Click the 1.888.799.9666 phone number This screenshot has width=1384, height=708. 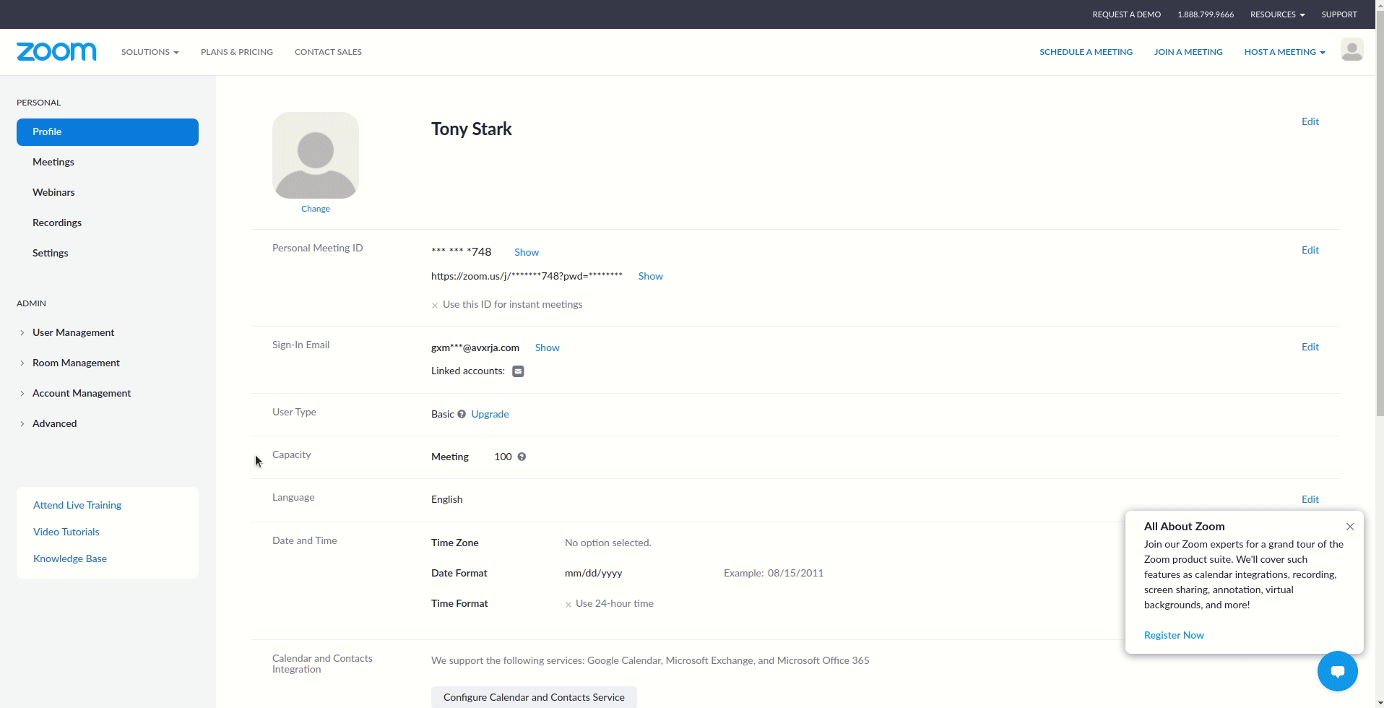1206,14
